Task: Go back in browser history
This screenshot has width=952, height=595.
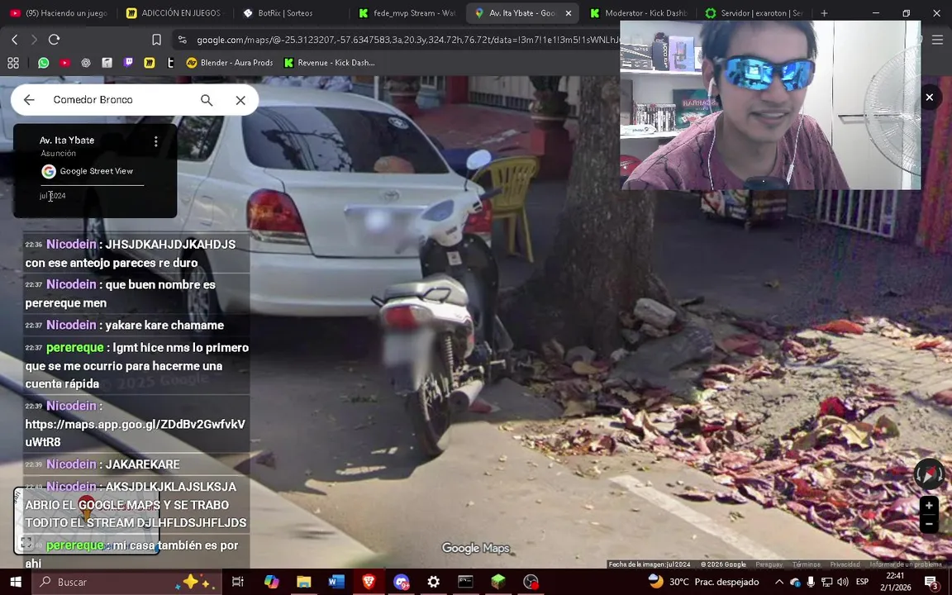Action: coord(15,40)
